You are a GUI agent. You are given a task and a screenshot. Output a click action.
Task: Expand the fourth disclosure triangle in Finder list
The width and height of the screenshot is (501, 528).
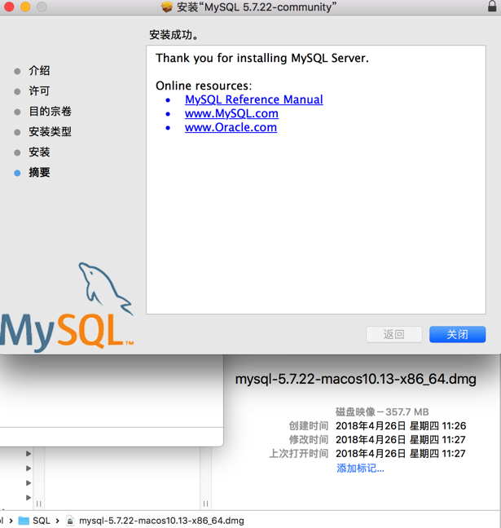point(29,497)
